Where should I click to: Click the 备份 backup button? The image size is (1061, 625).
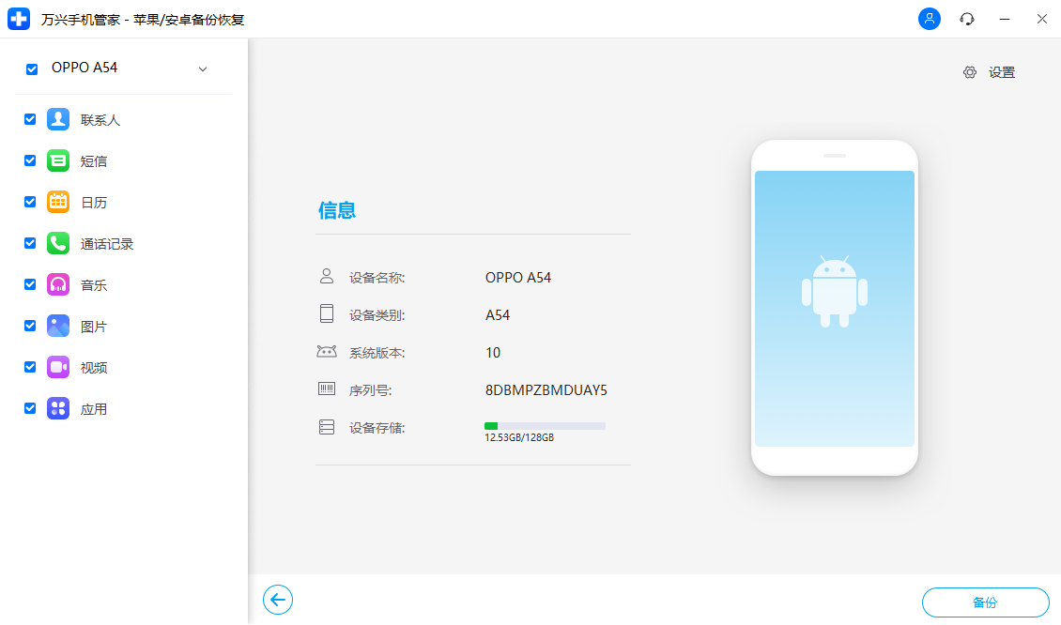986,602
